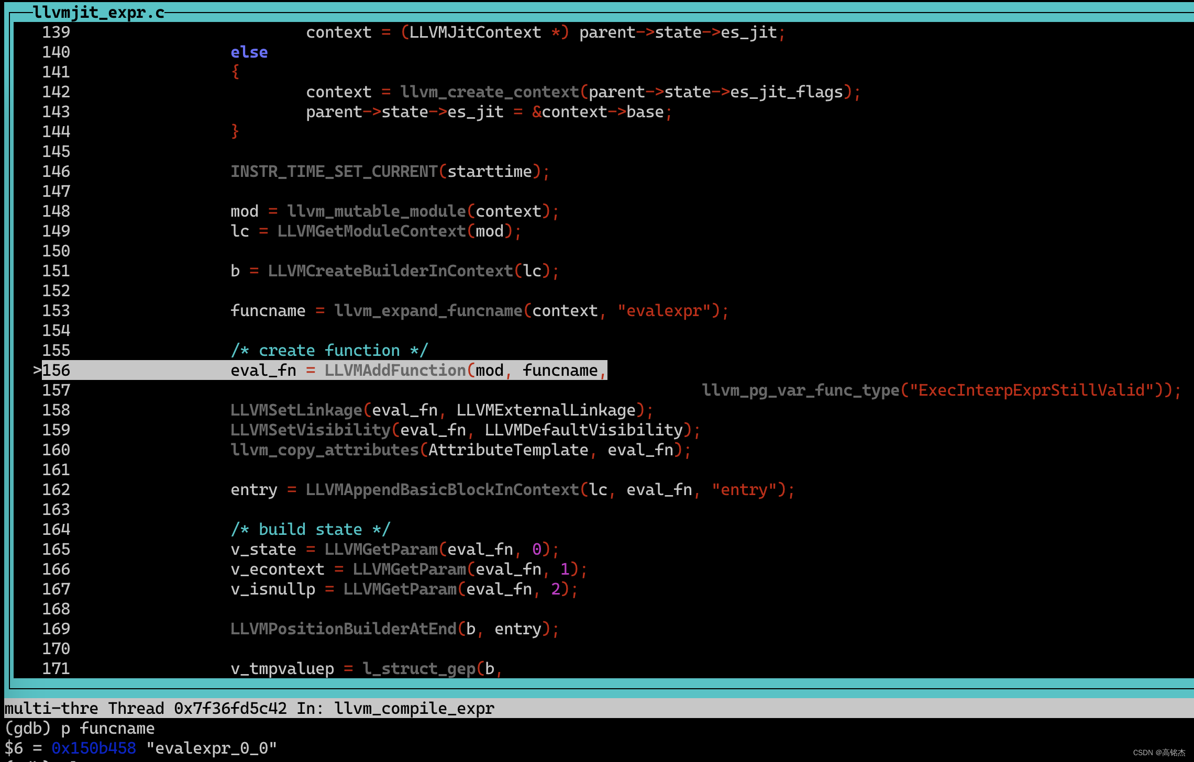
Task: Click the current-line marker '>' at line 156
Action: [x=37, y=371]
